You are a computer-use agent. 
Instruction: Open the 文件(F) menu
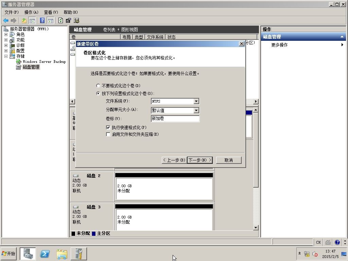(x=12, y=12)
